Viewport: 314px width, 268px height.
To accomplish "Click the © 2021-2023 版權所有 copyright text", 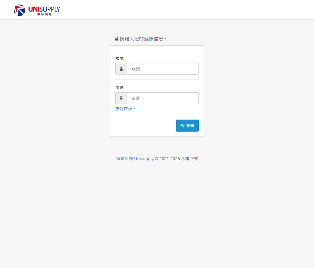I will click(176, 158).
